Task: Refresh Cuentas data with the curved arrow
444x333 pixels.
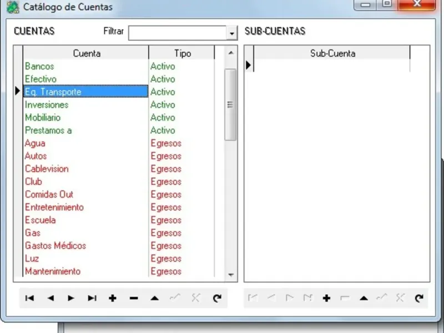Action: (x=217, y=298)
